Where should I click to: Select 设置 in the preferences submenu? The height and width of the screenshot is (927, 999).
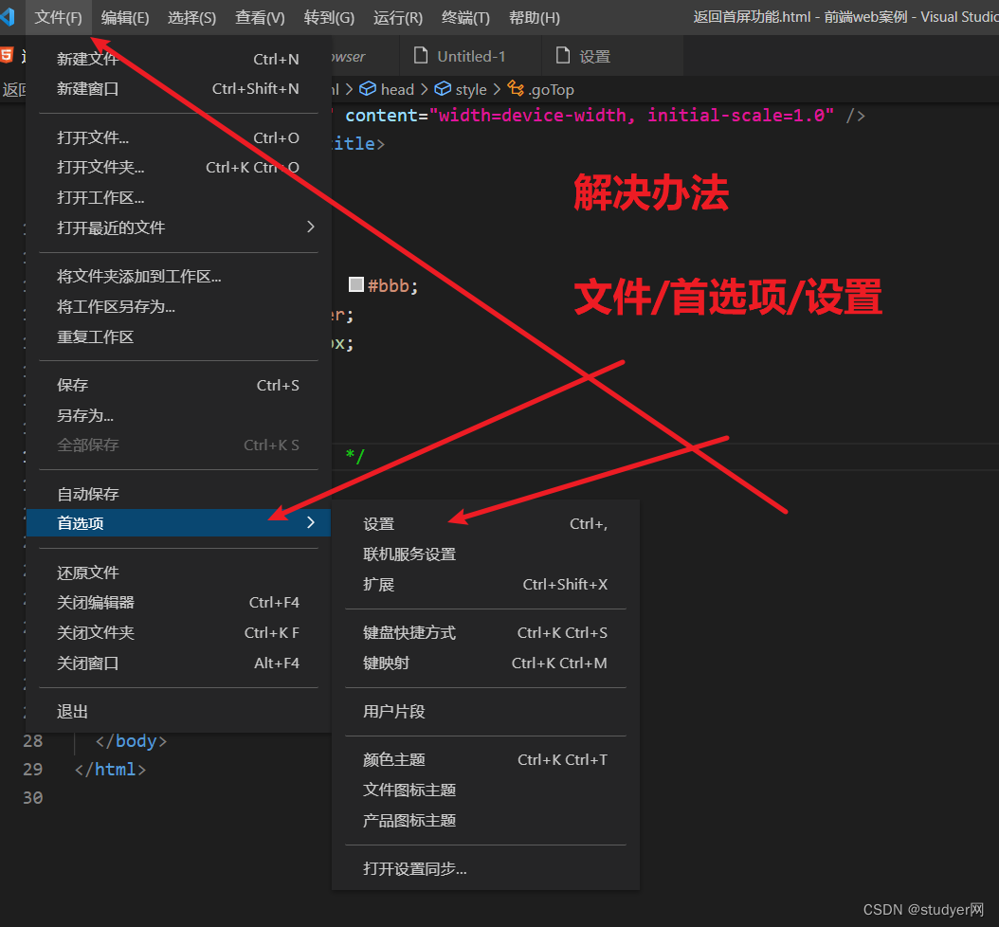click(379, 524)
